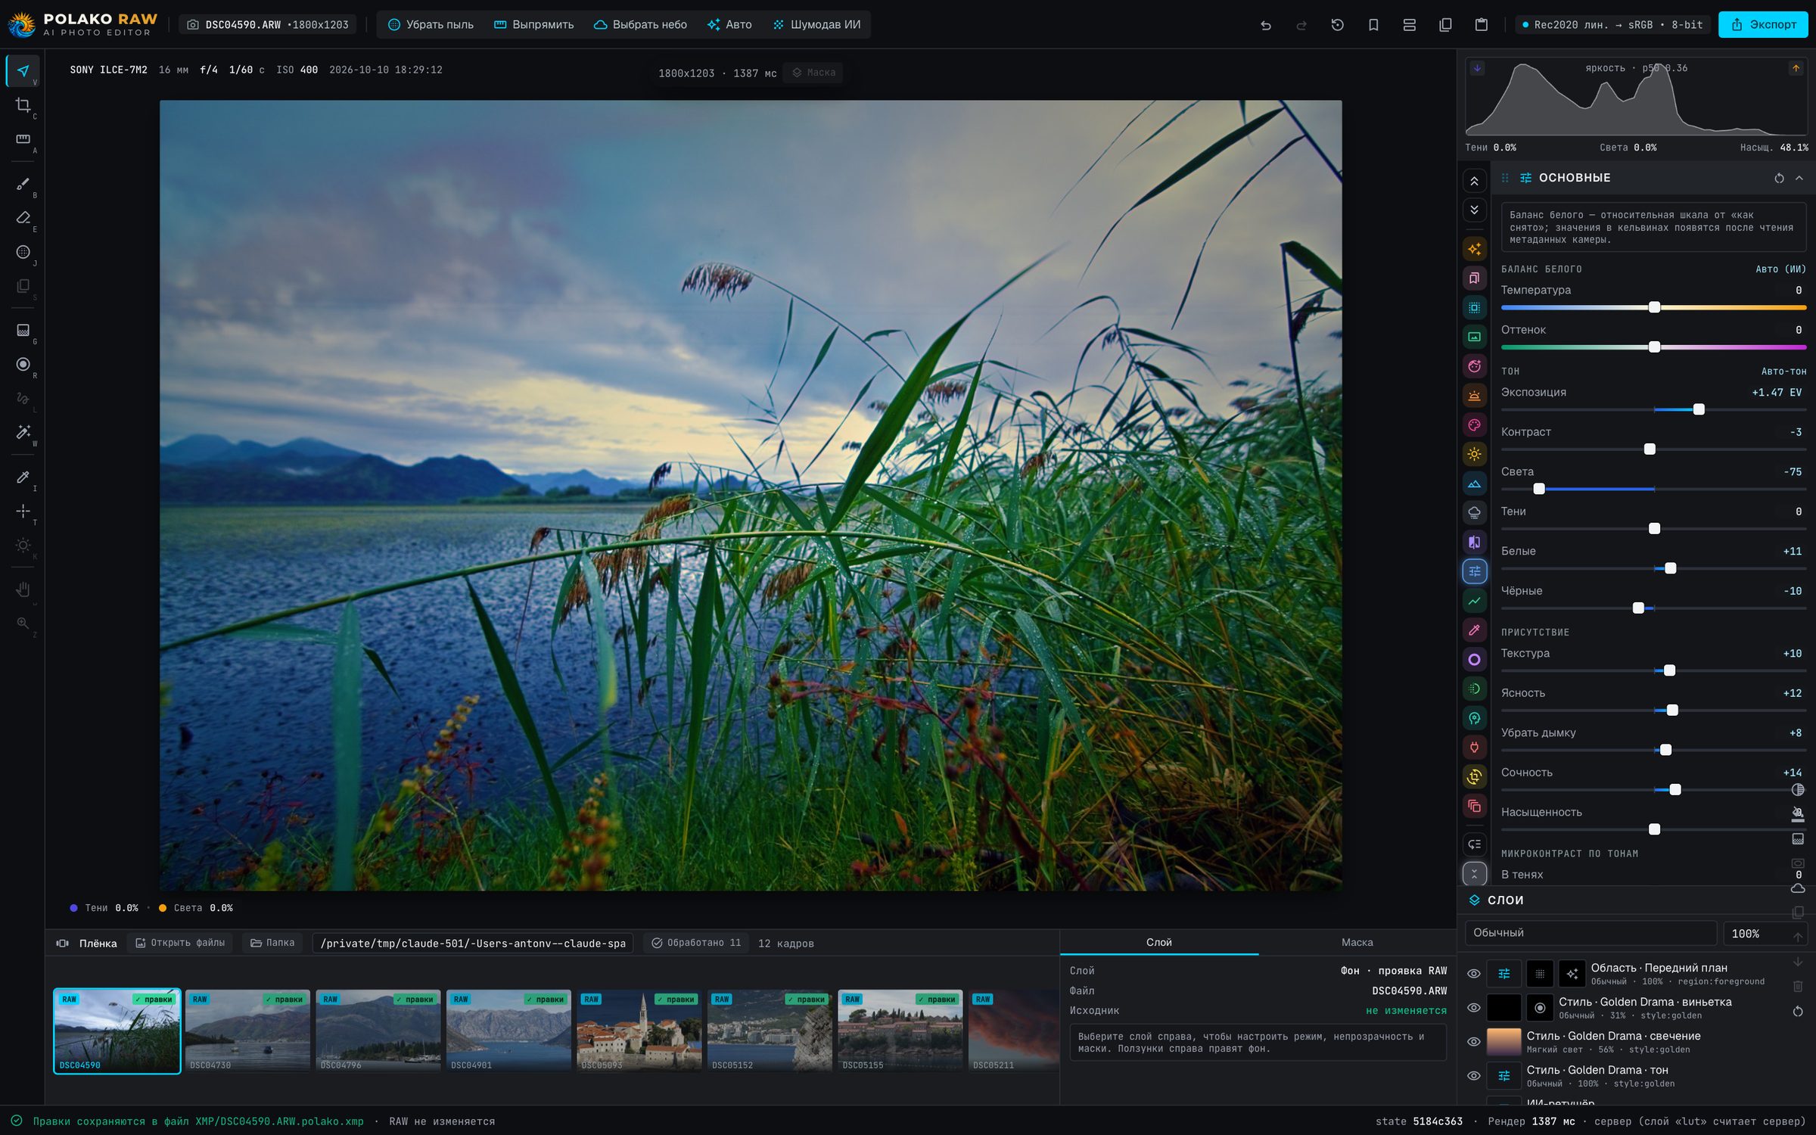This screenshot has height=1135, width=1816.
Task: Toggle shadow clipping indicator in histogram
Action: 1477,68
